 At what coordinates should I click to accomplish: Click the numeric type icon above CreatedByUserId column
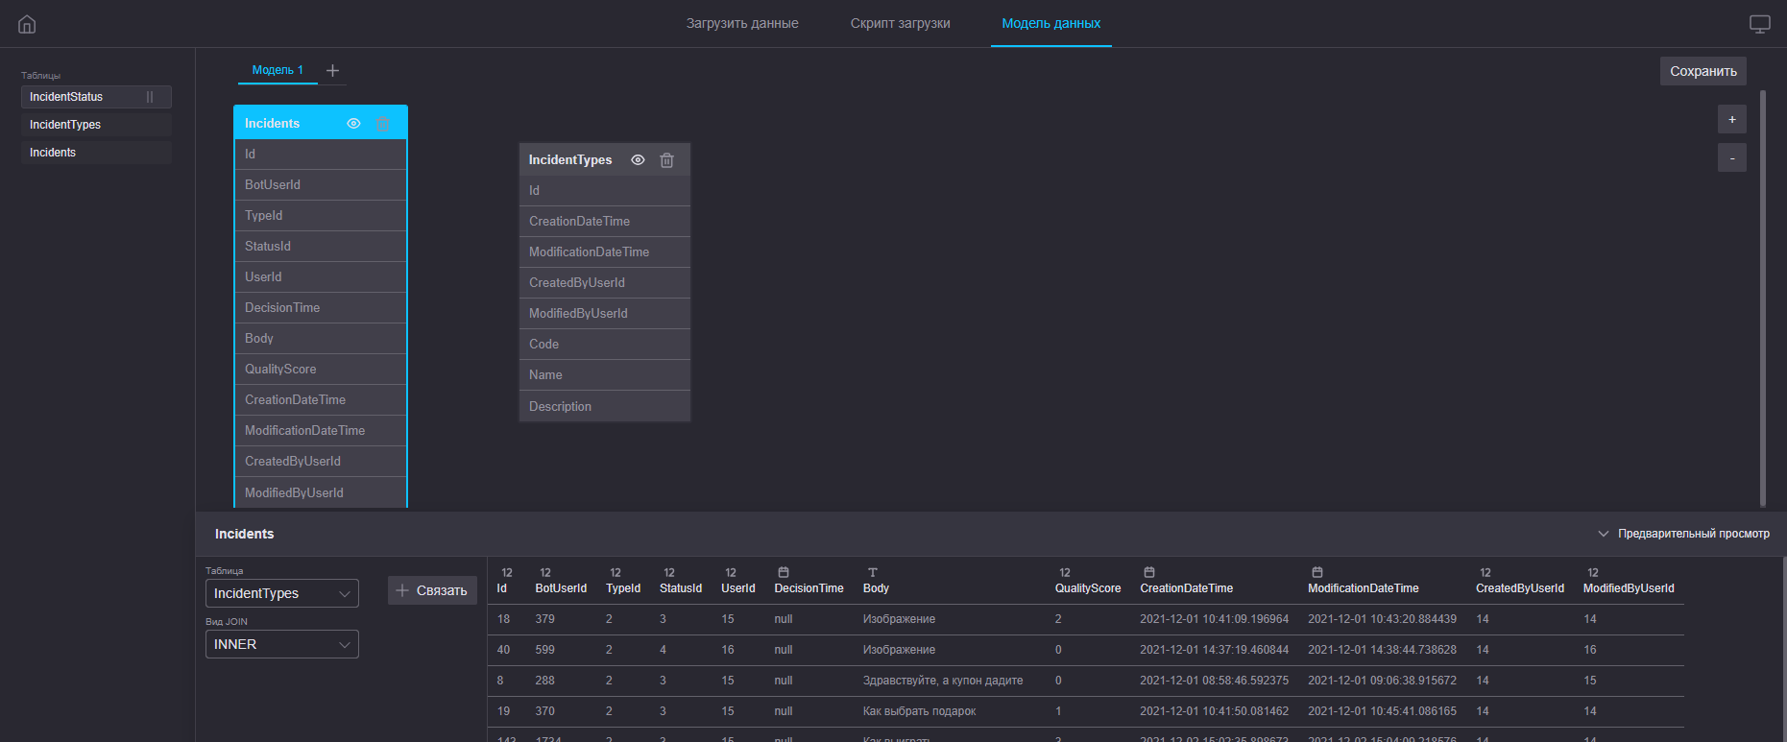(x=1485, y=573)
